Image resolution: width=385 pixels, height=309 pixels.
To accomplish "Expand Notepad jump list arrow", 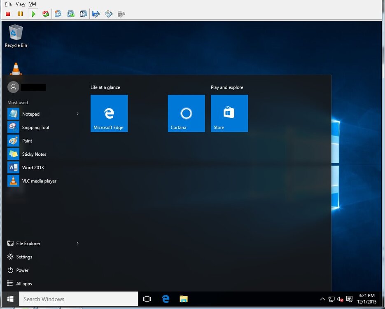I will (x=77, y=114).
